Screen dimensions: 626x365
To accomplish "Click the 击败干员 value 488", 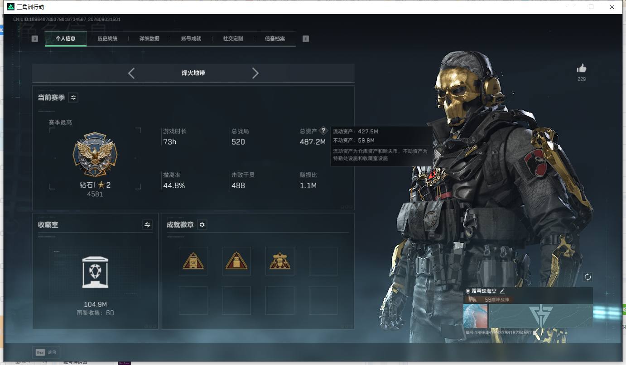I will 238,185.
